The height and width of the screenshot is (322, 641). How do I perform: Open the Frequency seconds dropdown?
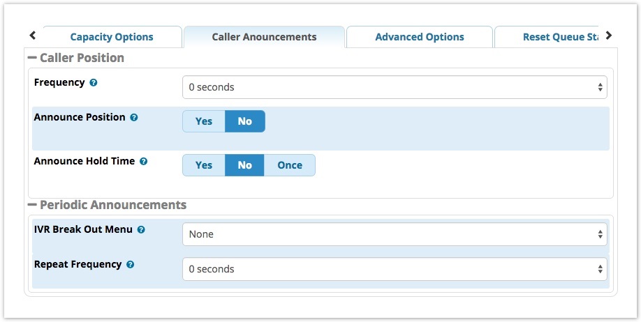[395, 87]
